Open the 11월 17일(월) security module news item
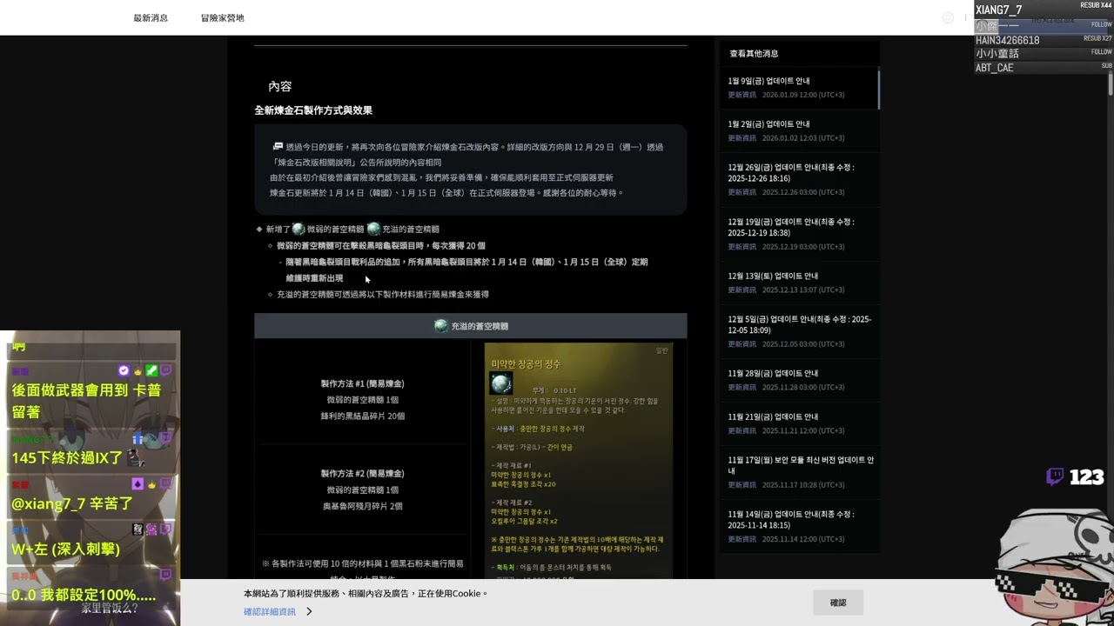 [x=799, y=471]
